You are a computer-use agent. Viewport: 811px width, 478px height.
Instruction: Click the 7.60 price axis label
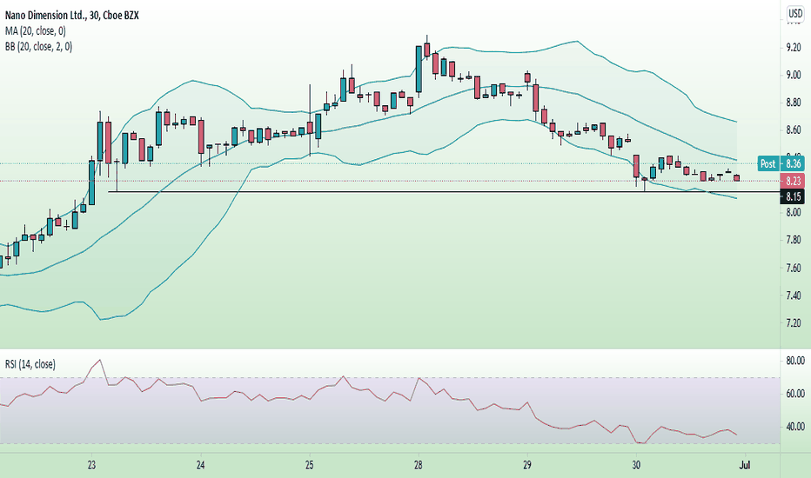(794, 268)
